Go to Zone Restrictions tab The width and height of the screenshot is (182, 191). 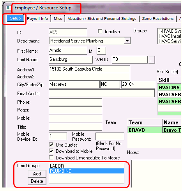click(x=158, y=19)
